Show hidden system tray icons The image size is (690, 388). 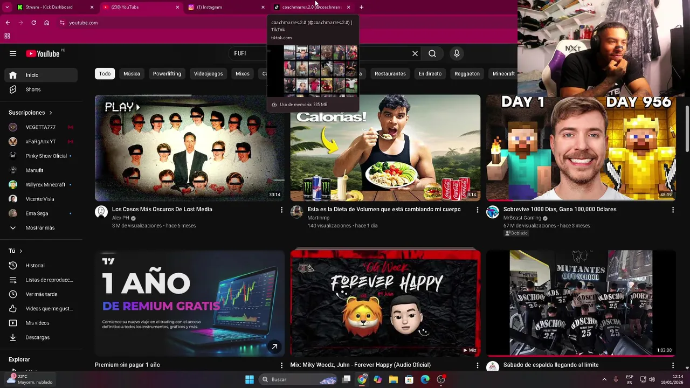tap(604, 379)
